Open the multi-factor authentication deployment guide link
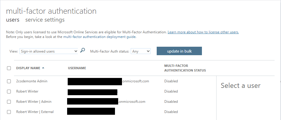The image size is (281, 120). pyautogui.click(x=100, y=37)
